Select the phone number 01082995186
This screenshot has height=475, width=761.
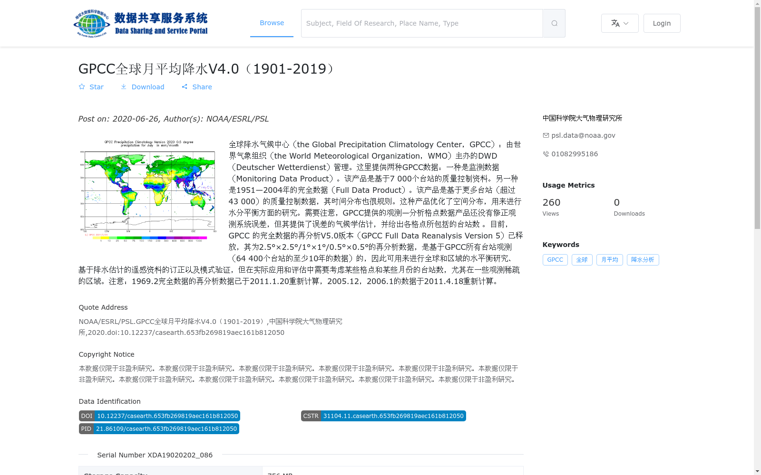pyautogui.click(x=575, y=154)
